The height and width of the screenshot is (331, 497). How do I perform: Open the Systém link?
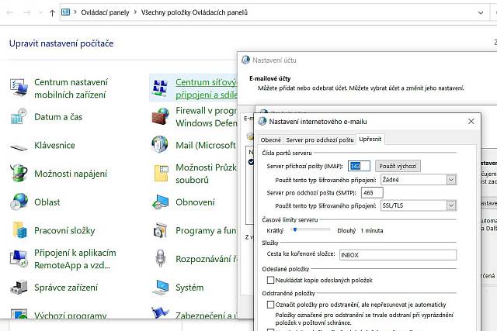[x=189, y=288]
